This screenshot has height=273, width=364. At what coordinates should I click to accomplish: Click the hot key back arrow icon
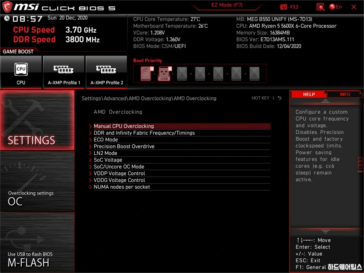279,98
